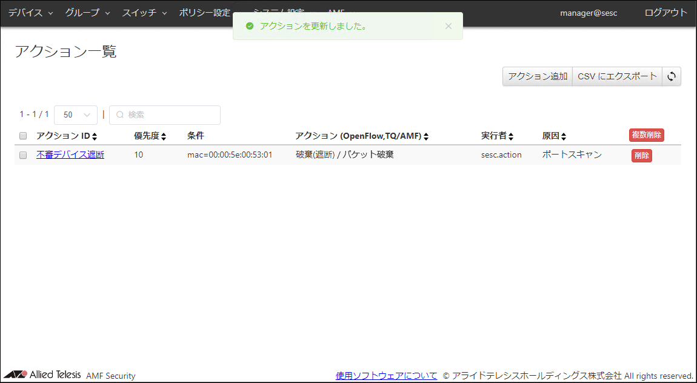Viewport: 697px width, 383px height.
Task: Sort by executor (実行者) column arrows
Action: pyautogui.click(x=511, y=136)
